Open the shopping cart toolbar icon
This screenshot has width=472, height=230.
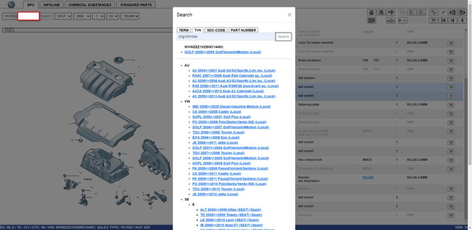(433, 20)
